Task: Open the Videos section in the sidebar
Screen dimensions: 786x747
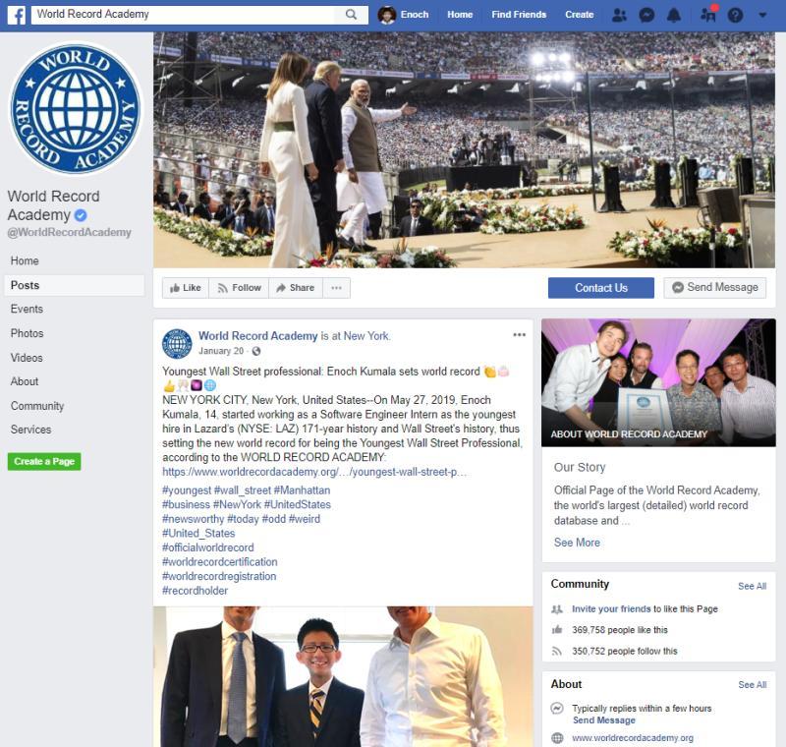Action: [x=27, y=358]
